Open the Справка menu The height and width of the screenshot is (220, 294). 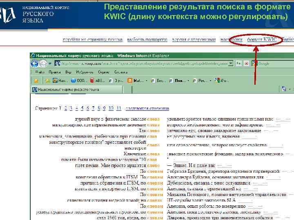click(x=121, y=72)
